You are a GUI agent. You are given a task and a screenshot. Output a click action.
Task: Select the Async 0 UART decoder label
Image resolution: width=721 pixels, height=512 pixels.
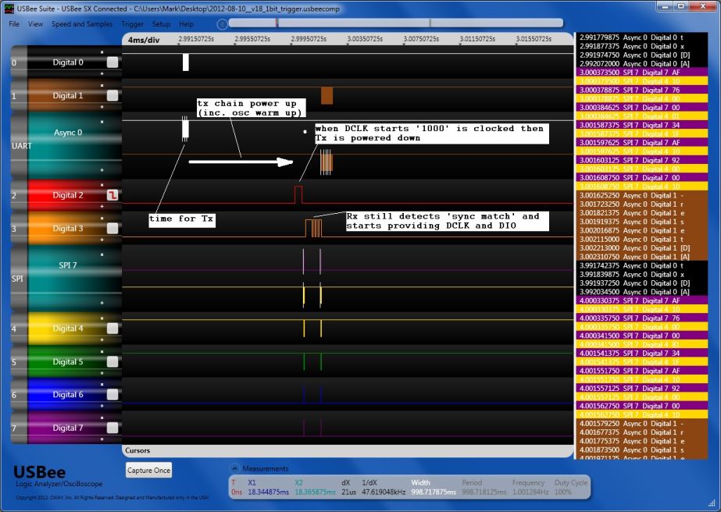coord(68,133)
